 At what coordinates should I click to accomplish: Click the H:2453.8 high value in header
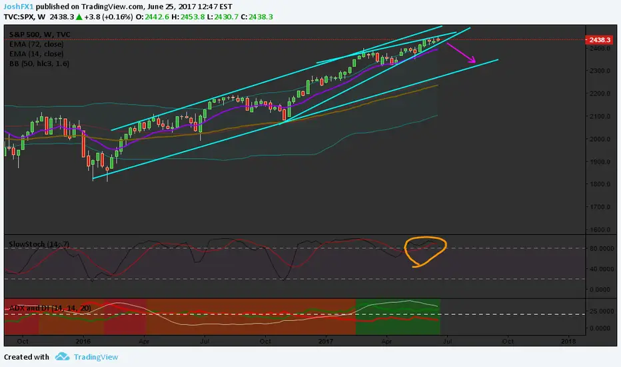click(188, 17)
